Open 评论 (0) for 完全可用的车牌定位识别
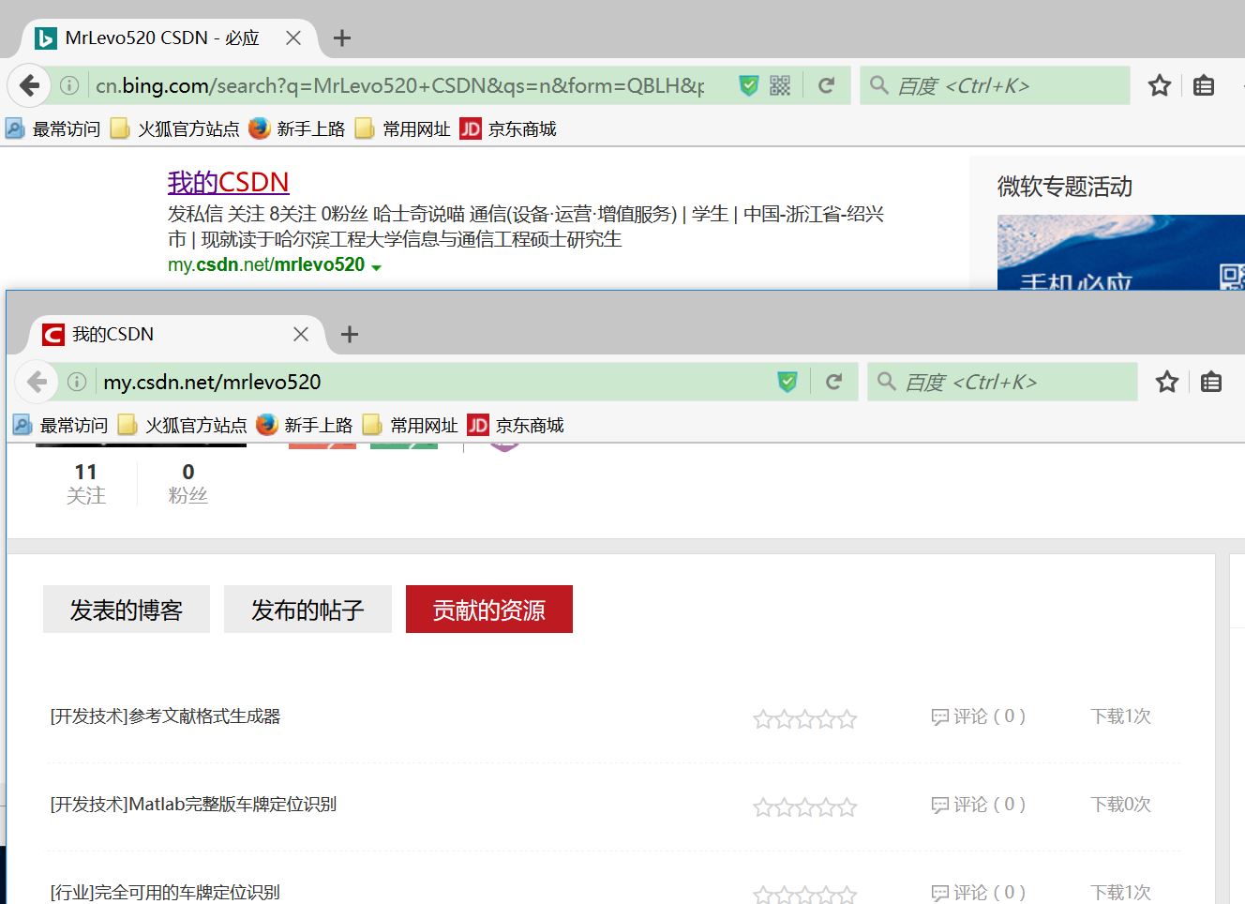Screen dimensions: 1245x904 click(x=978, y=893)
